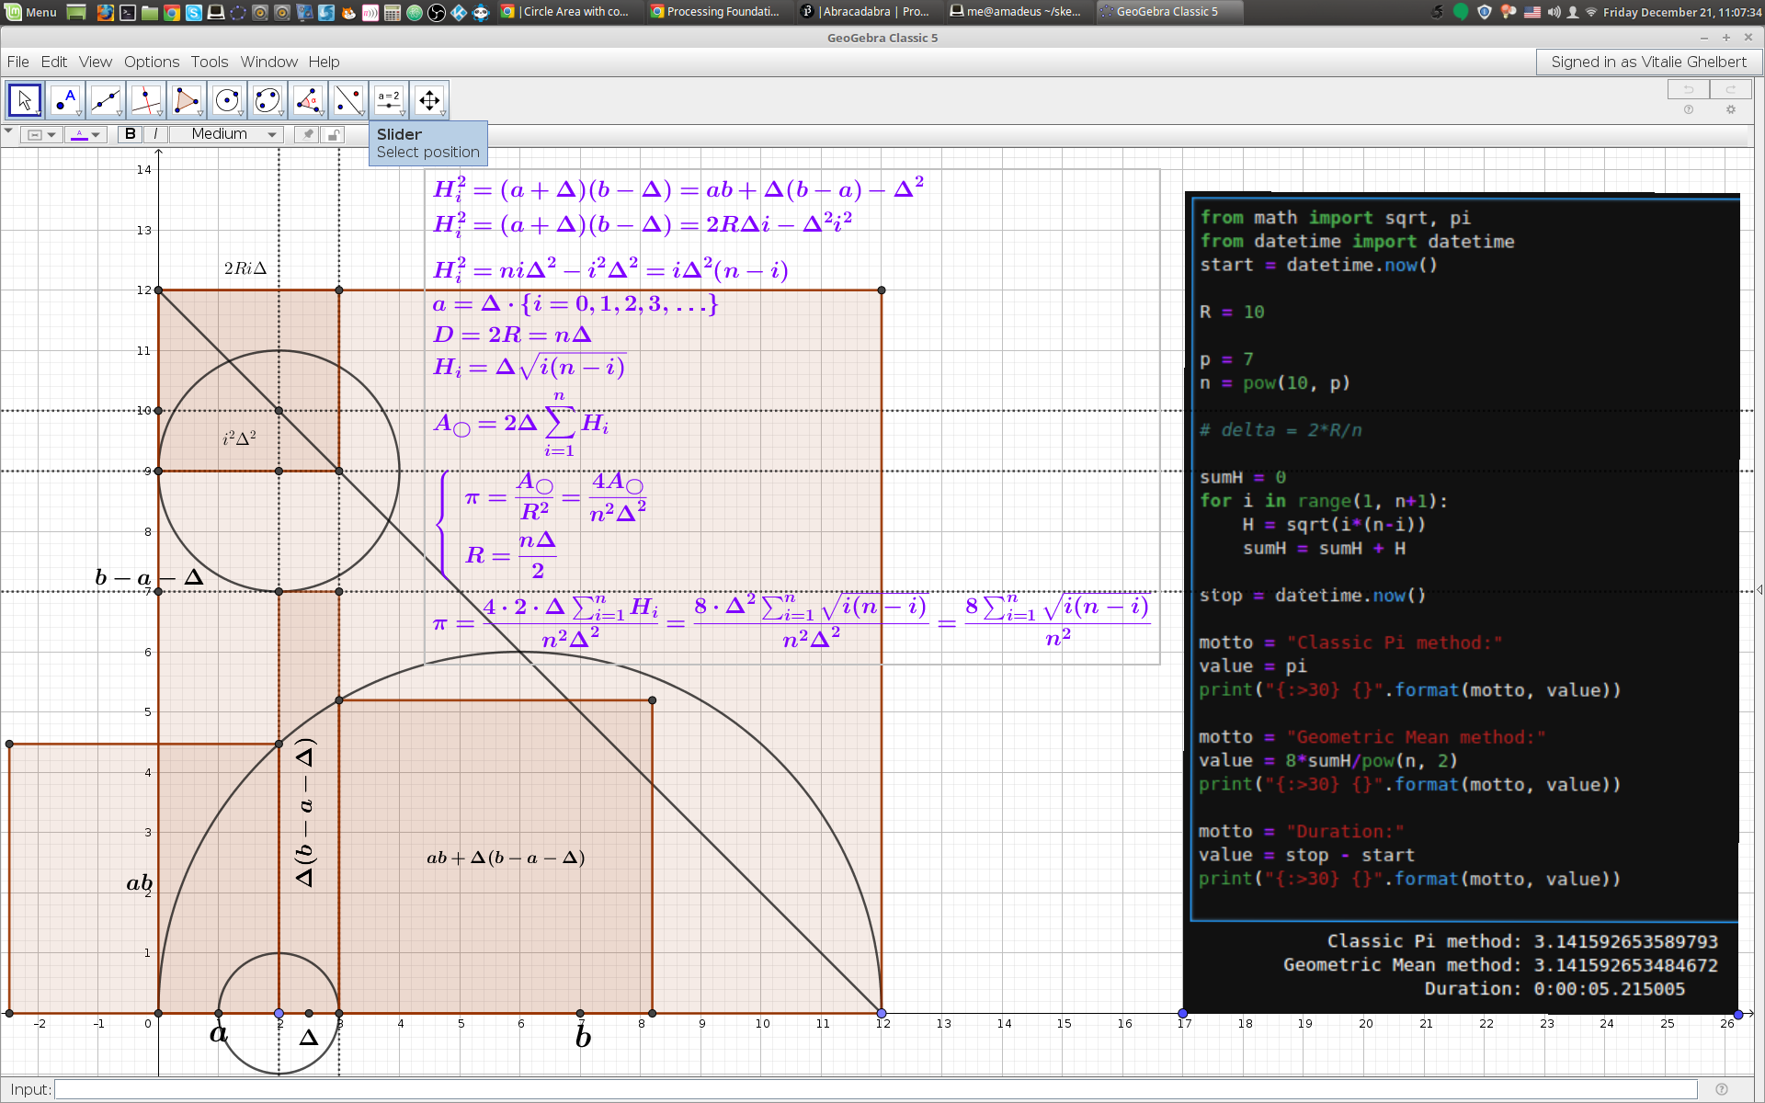Click the panel clock date
Image resolution: width=1765 pixels, height=1103 pixels.
pos(1681,12)
